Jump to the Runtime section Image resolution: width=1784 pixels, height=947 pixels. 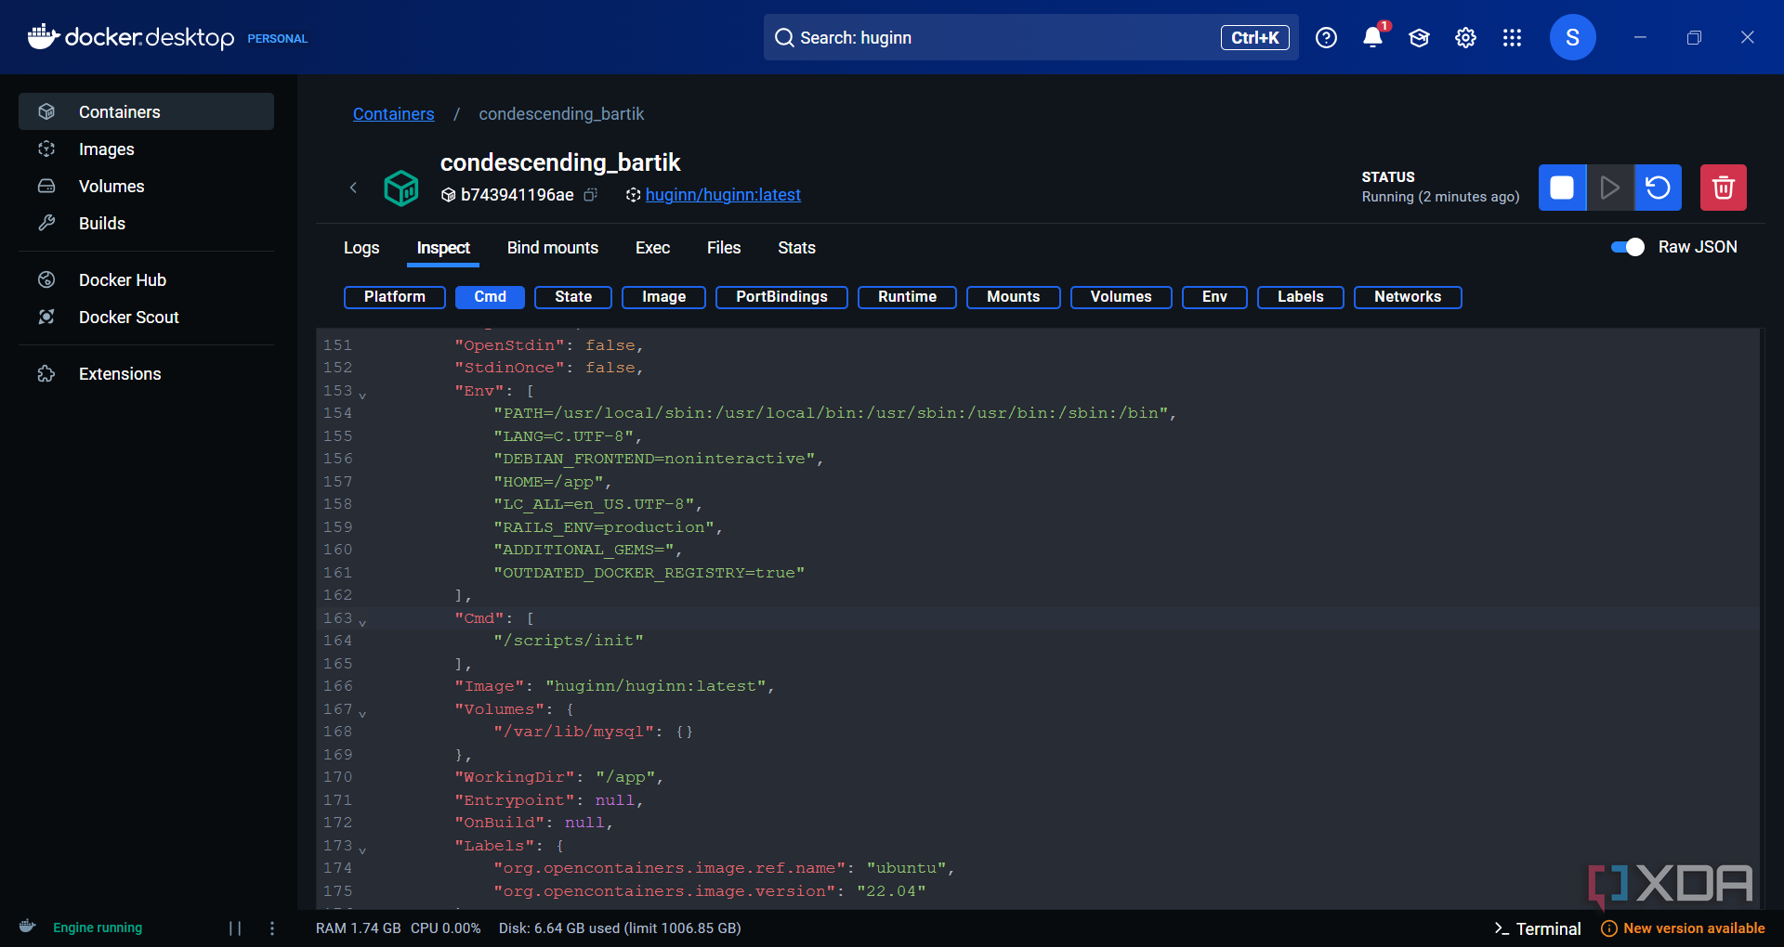908,297
